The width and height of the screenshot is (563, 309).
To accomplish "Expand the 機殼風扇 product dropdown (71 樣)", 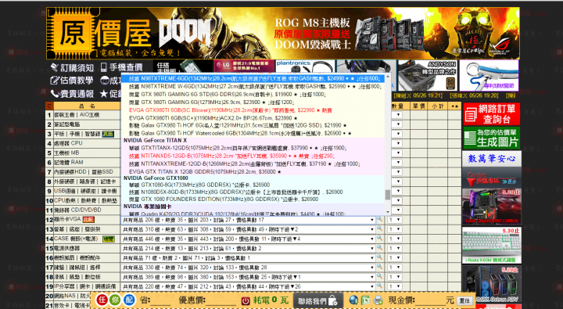I will pos(248,257).
